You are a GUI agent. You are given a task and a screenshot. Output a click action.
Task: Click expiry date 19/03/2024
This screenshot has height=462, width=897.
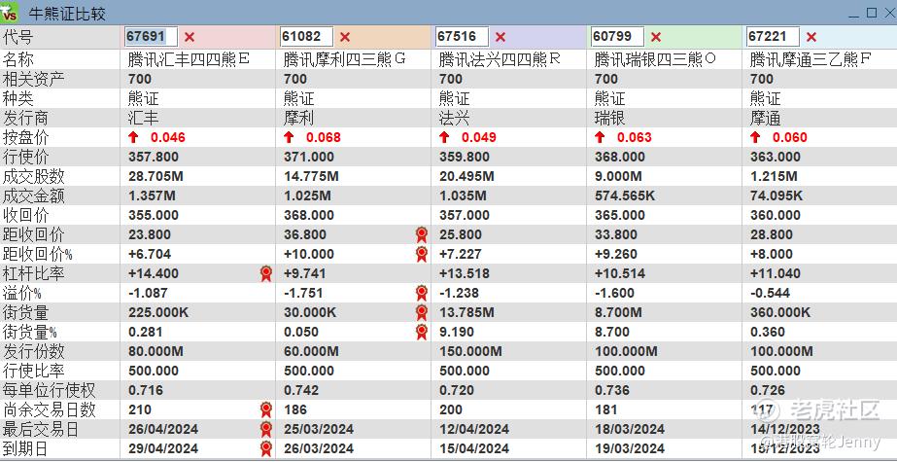630,448
